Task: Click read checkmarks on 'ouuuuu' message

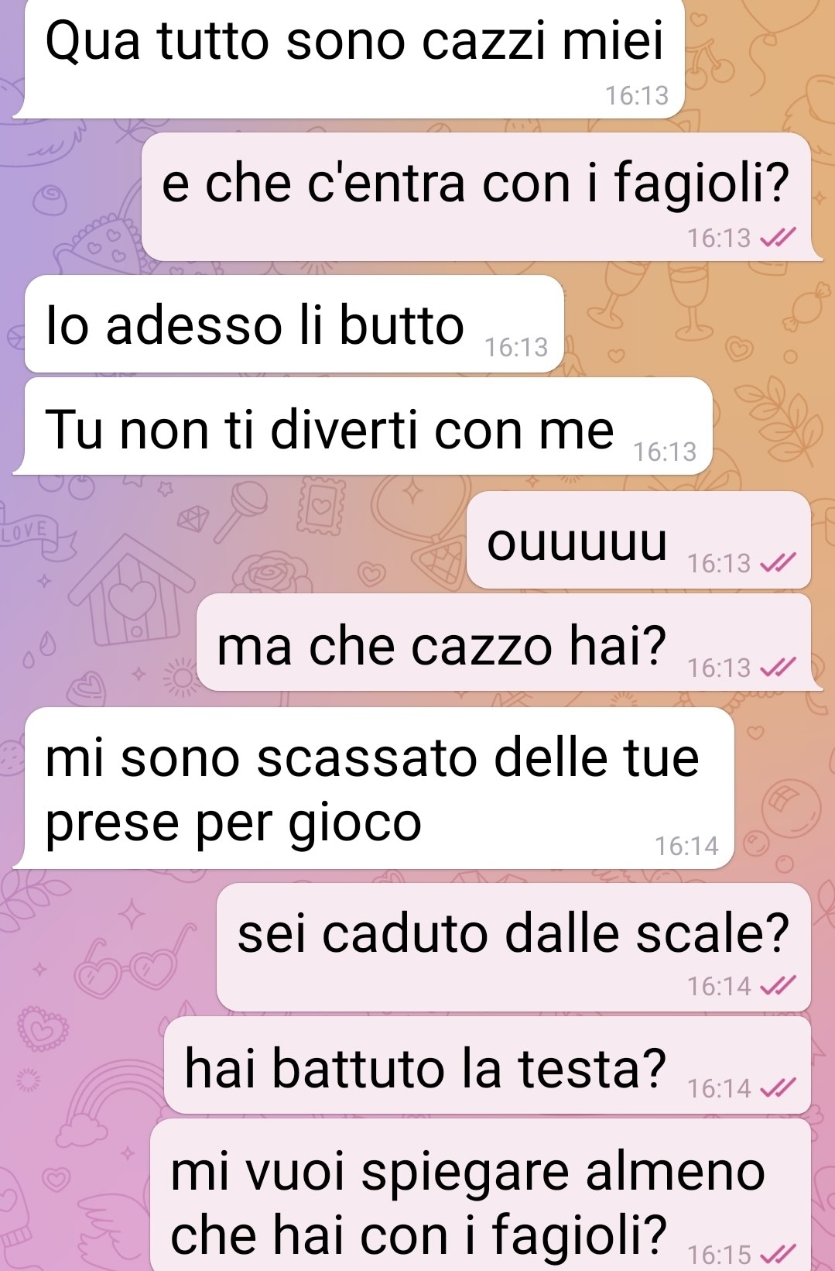Action: [x=779, y=564]
